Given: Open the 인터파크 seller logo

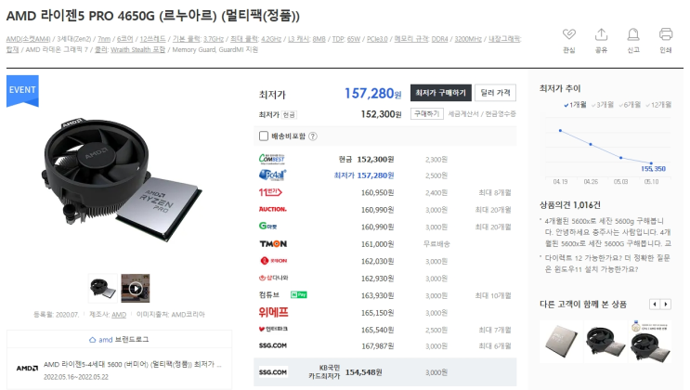Looking at the screenshot, I should coord(273,330).
